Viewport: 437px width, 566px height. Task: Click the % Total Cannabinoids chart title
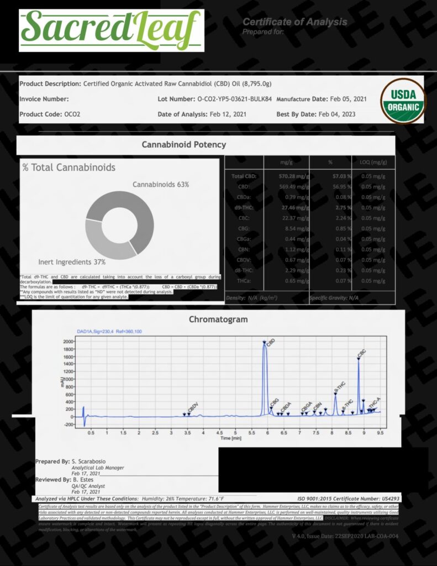69,167
